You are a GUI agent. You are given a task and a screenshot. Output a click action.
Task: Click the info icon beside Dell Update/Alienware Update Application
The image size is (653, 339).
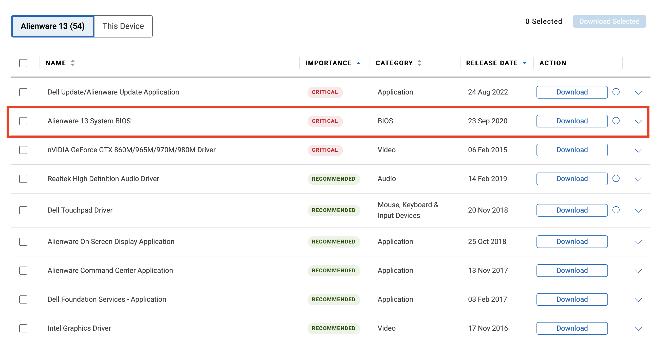(x=616, y=92)
